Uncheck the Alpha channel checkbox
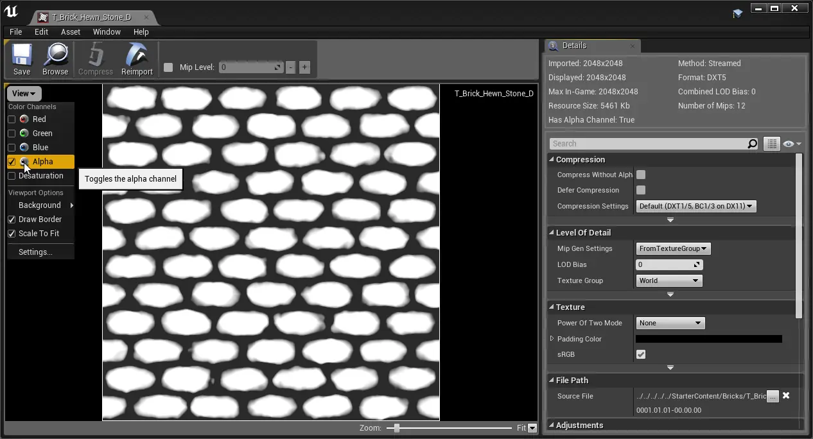 pos(12,162)
